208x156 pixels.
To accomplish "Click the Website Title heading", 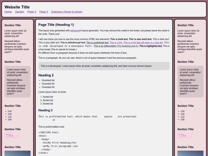I will 17,7.
